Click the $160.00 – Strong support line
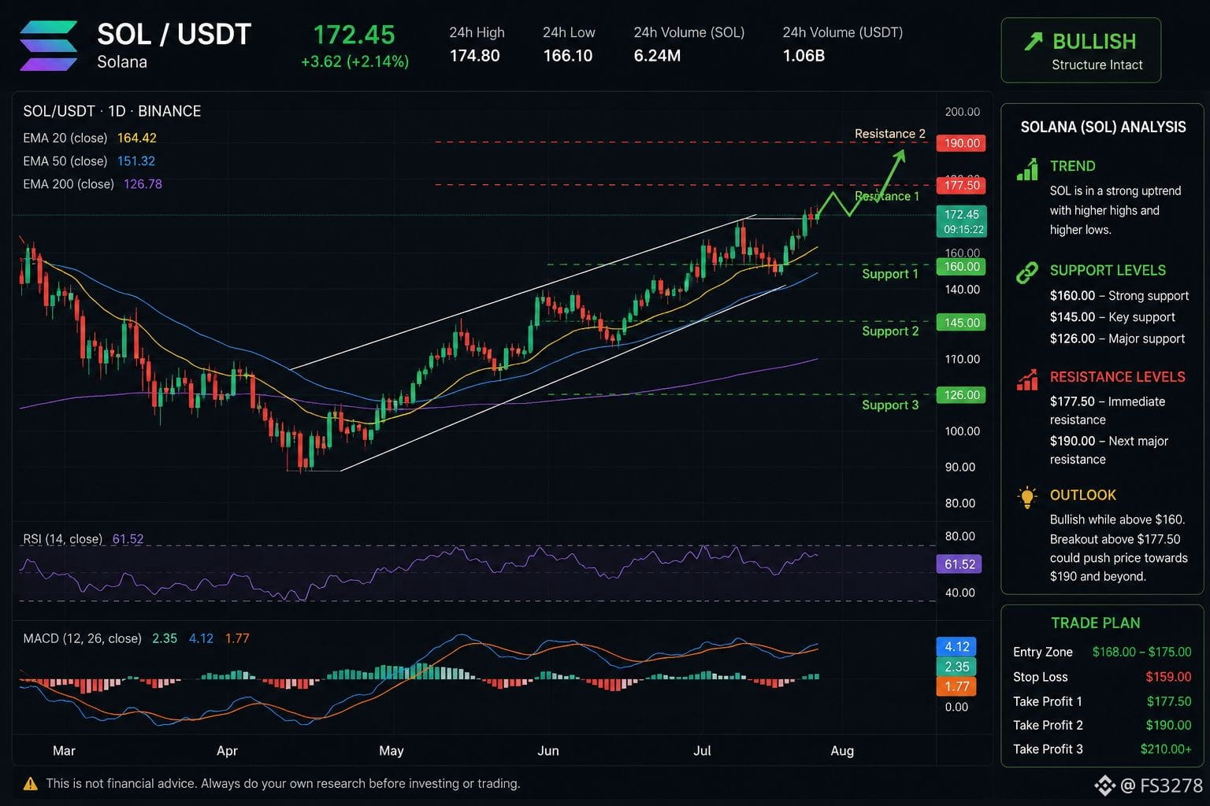Viewport: 1210px width, 806px height. (x=1119, y=296)
